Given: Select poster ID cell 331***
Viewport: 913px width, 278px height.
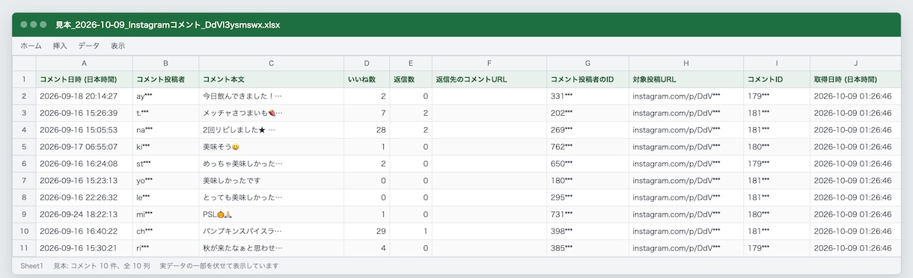Looking at the screenshot, I should click(587, 96).
